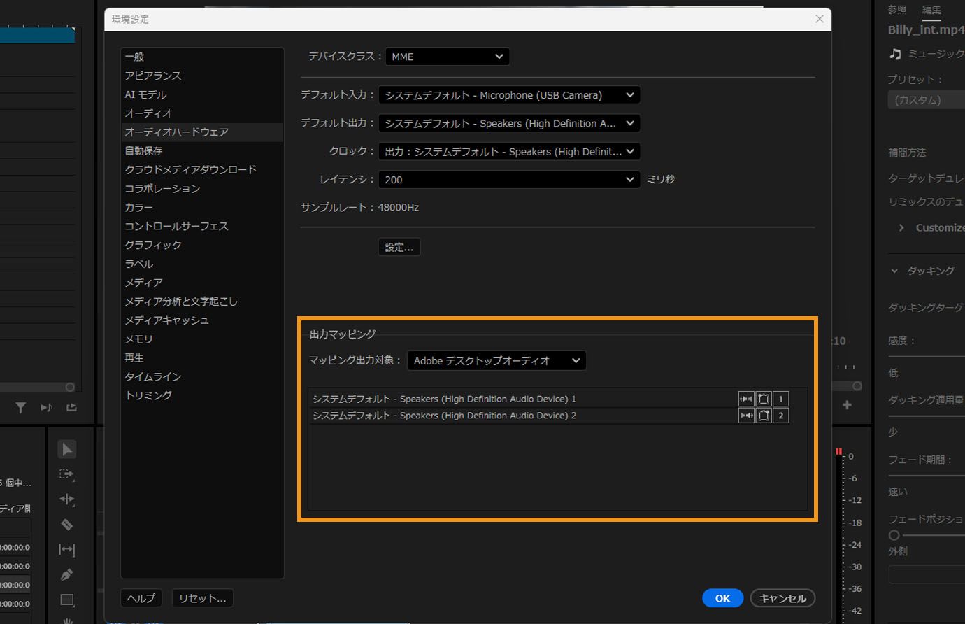Viewport: 965px width, 624px height.
Task: Click the channel number 2 box
Action: (x=781, y=416)
